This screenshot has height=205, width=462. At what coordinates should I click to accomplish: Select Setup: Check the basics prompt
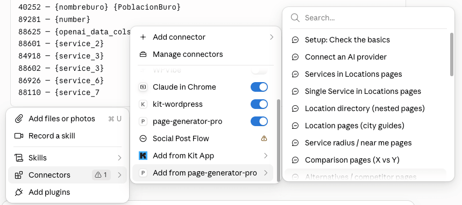point(365,40)
